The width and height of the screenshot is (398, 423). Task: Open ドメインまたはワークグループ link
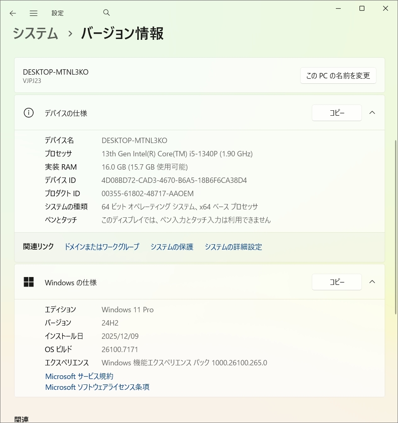(102, 247)
